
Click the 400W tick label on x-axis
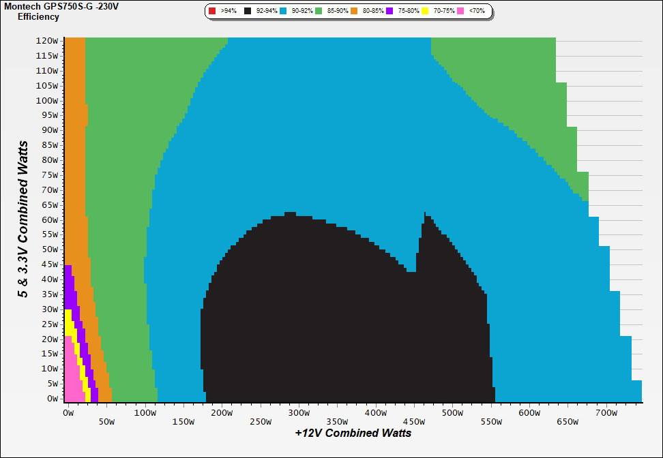point(375,413)
